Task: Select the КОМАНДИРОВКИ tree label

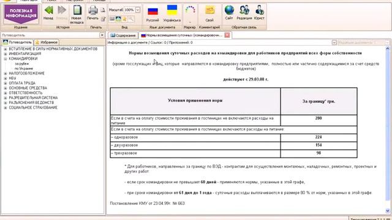Action: pos(23,59)
